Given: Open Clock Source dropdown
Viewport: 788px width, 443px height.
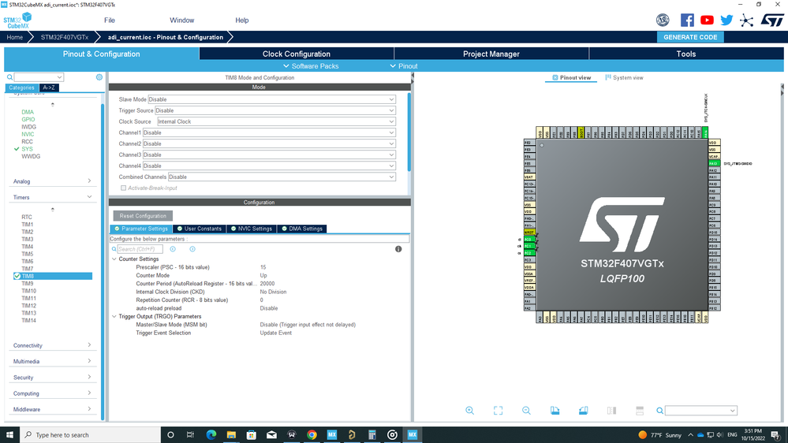Looking at the screenshot, I should pos(276,121).
